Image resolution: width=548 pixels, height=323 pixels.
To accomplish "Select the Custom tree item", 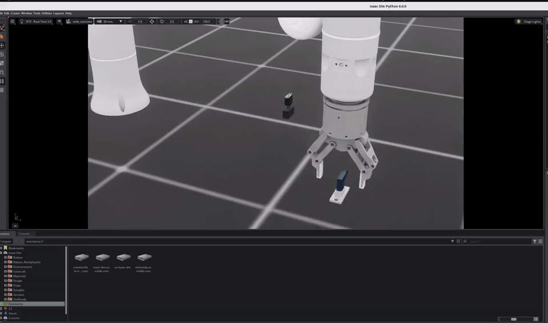I will coord(14,318).
